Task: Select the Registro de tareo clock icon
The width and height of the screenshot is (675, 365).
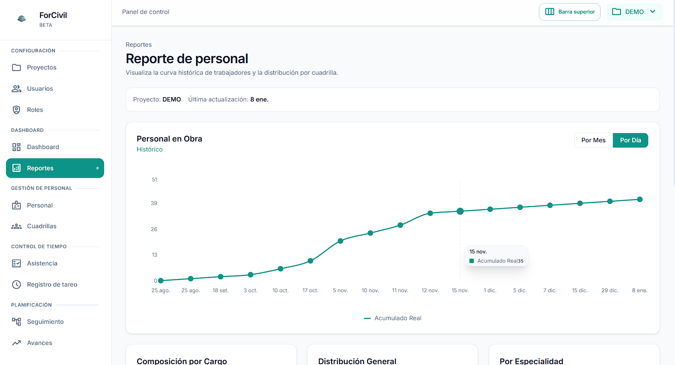Action: [16, 284]
